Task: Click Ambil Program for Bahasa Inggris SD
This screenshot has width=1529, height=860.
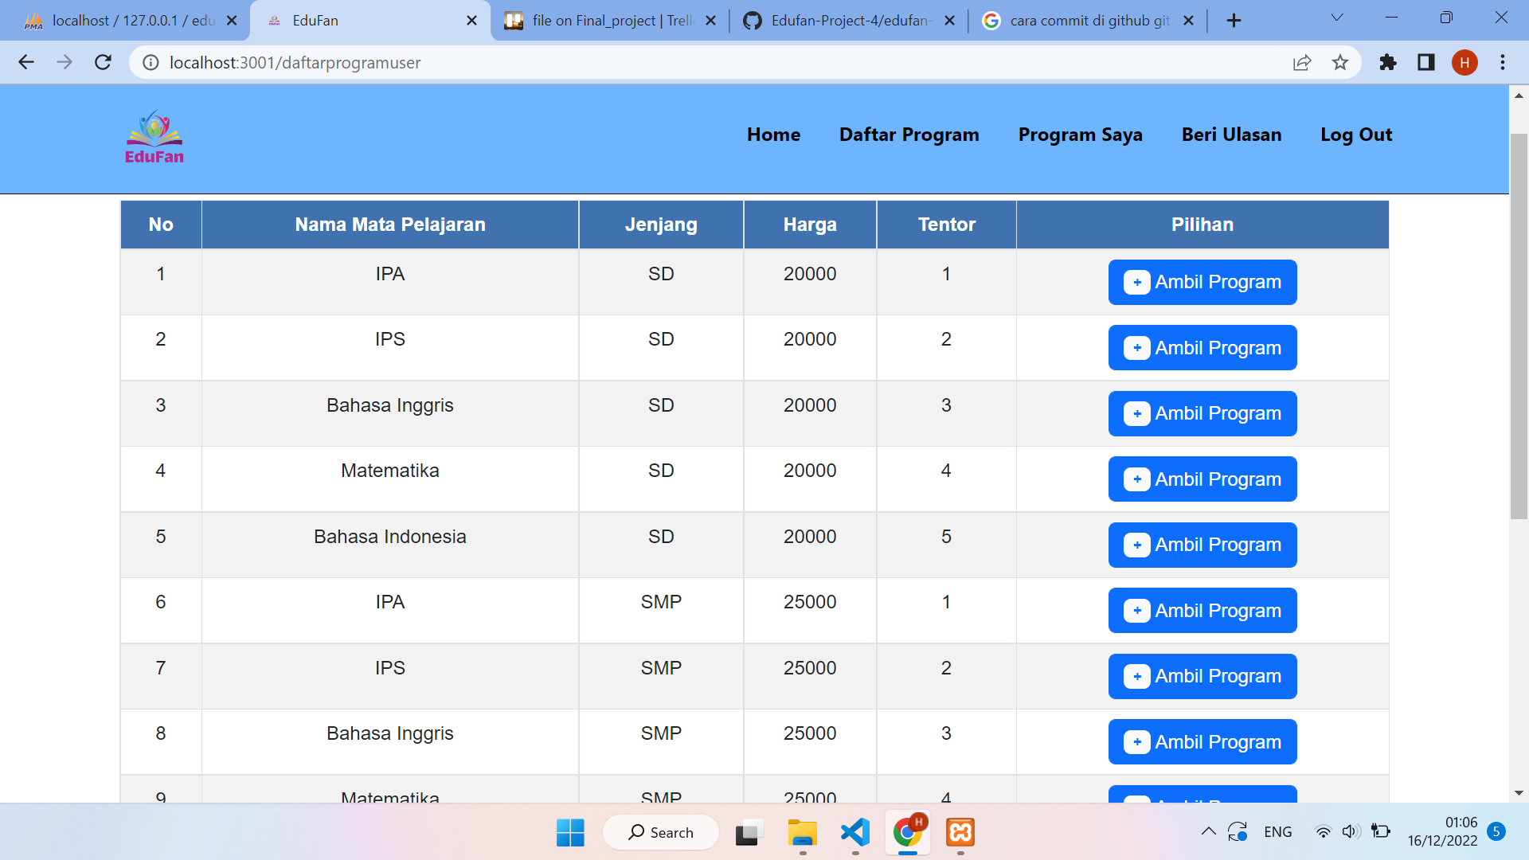Action: 1202,413
